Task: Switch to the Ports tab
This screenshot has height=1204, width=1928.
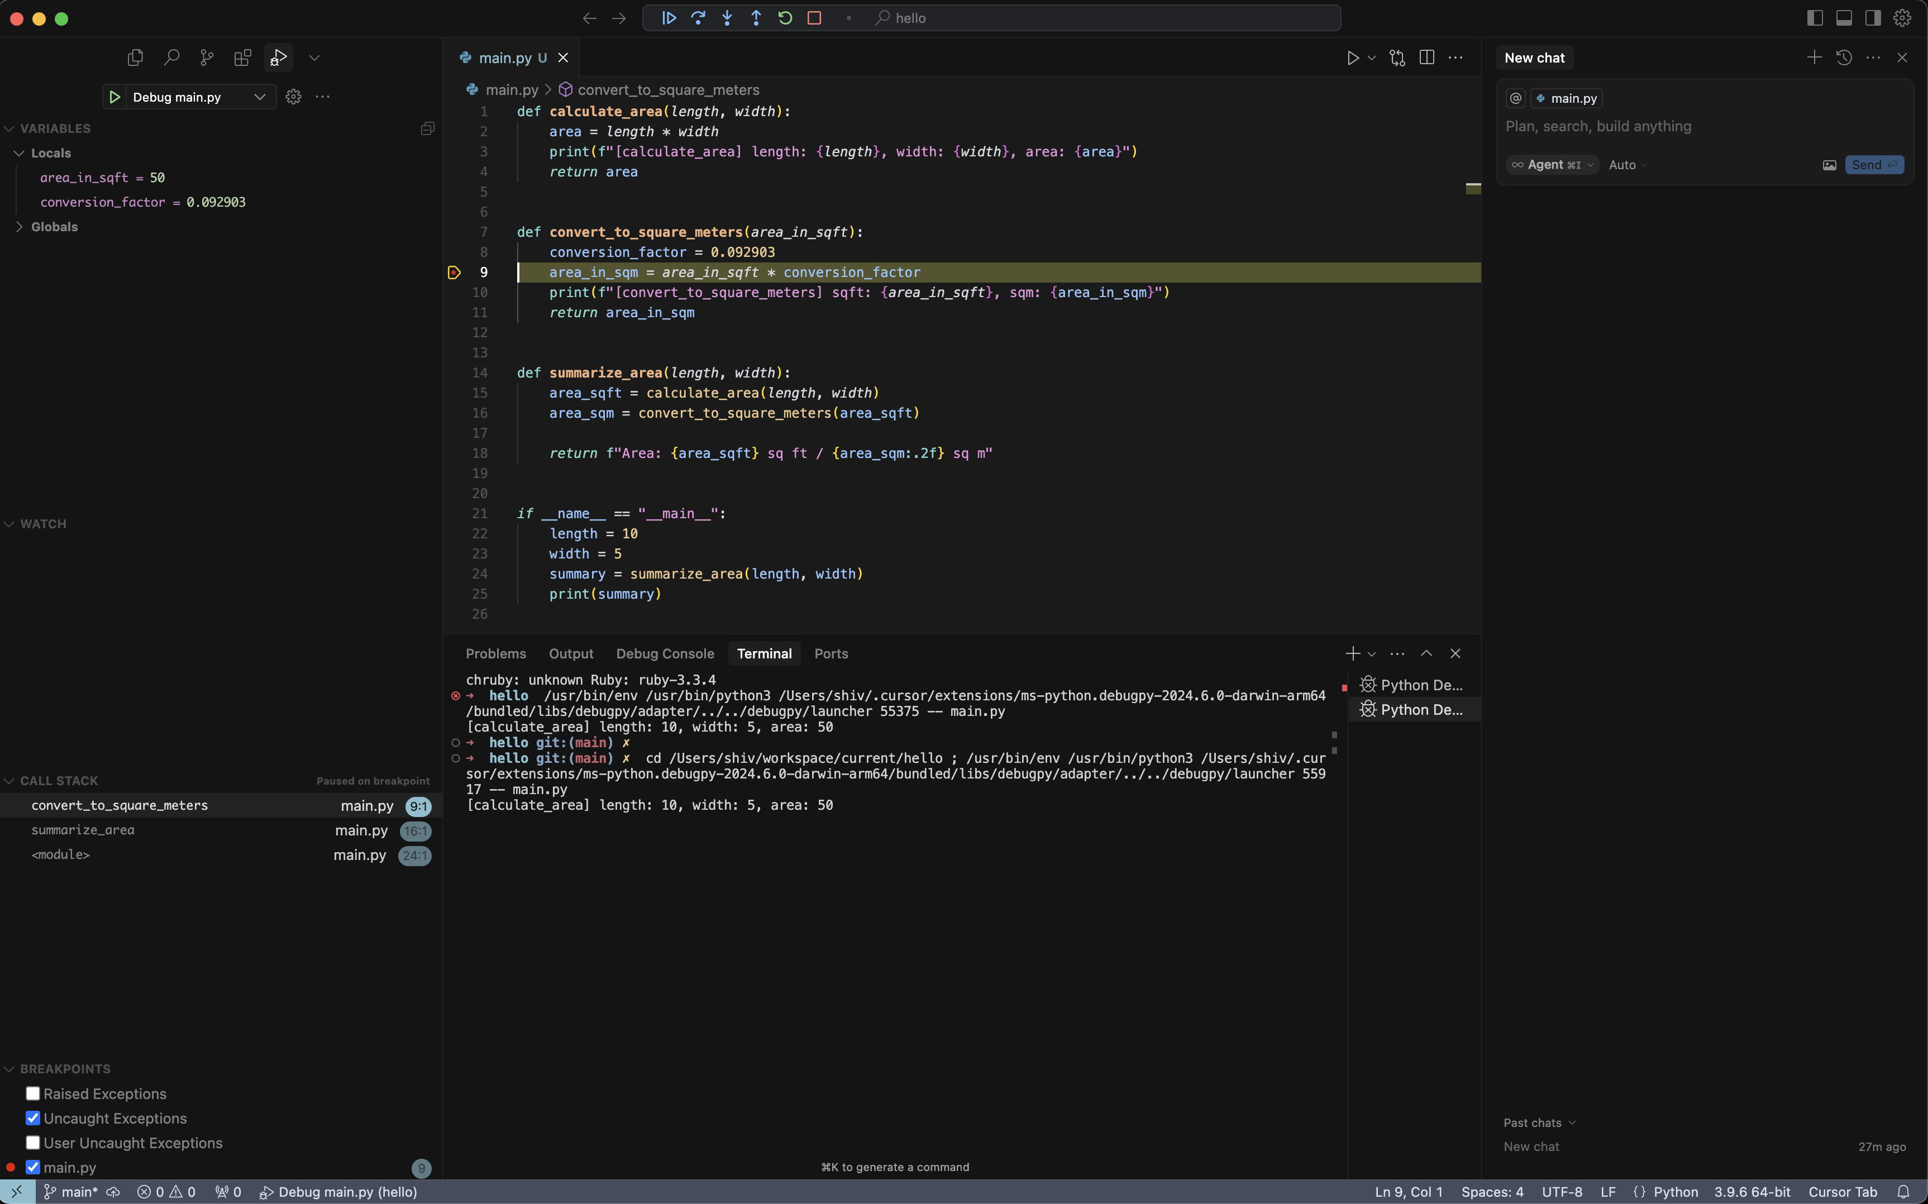Action: coord(831,654)
